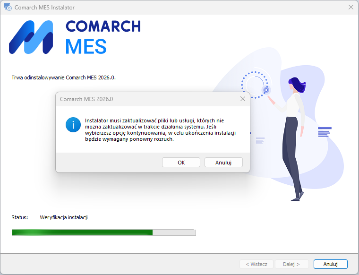Screen dimensions: 359x275
Task: Click the Comarch MES 2026.0 dialog title
Action: [86, 99]
